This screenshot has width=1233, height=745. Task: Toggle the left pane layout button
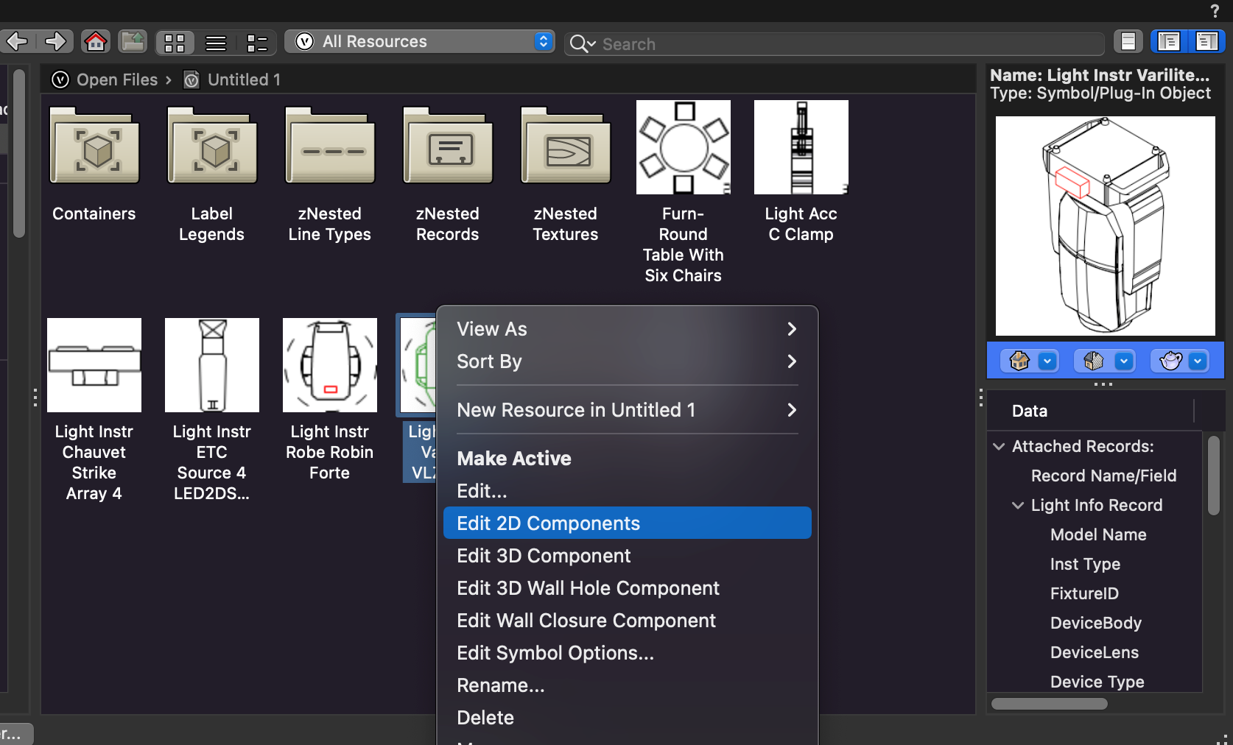pyautogui.click(x=1169, y=41)
